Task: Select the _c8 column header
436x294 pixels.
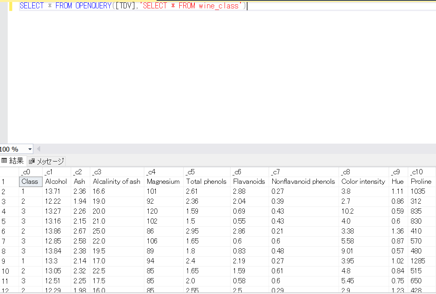Action: coord(364,172)
